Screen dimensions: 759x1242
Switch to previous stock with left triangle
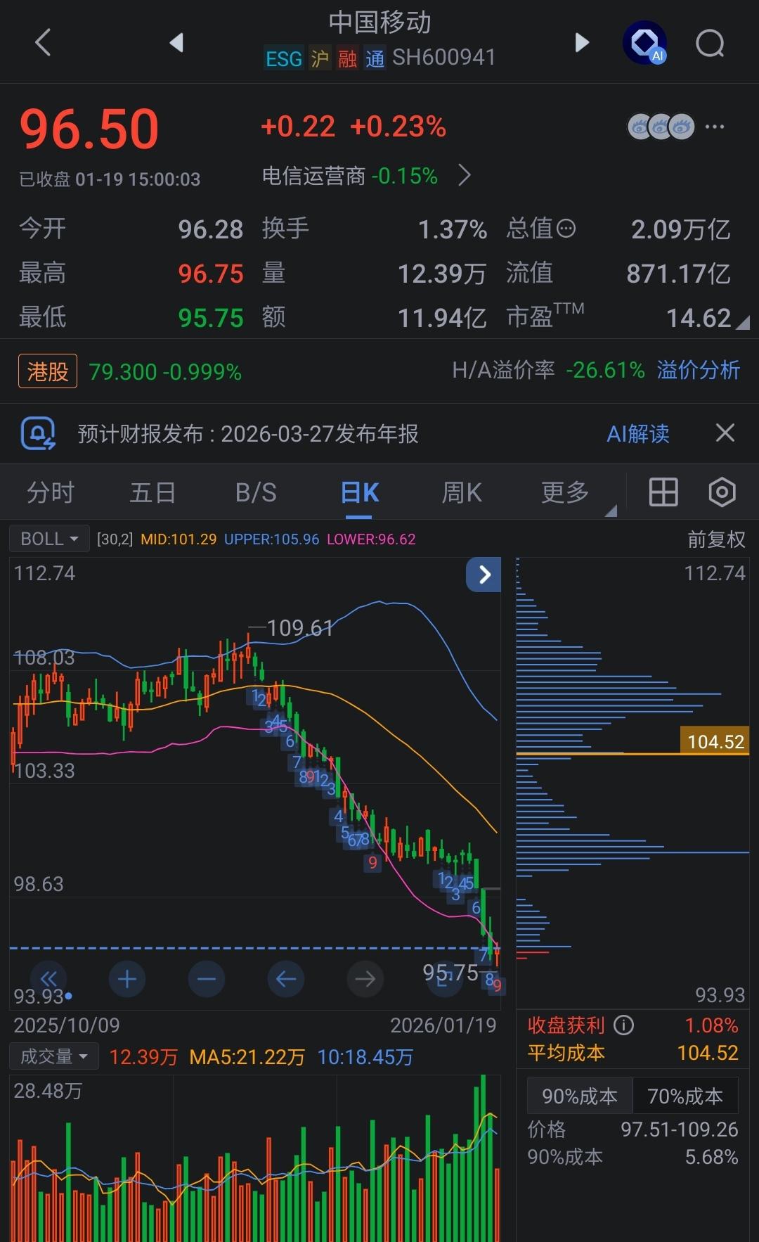pos(176,42)
